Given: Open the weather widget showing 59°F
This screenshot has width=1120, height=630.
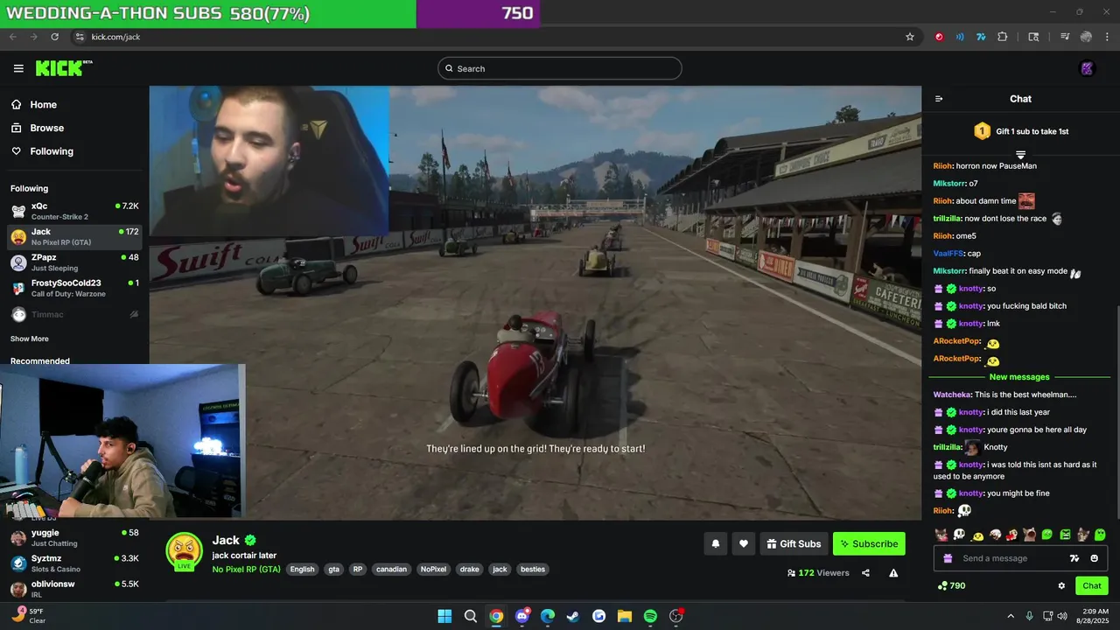Looking at the screenshot, I should click(x=26, y=616).
